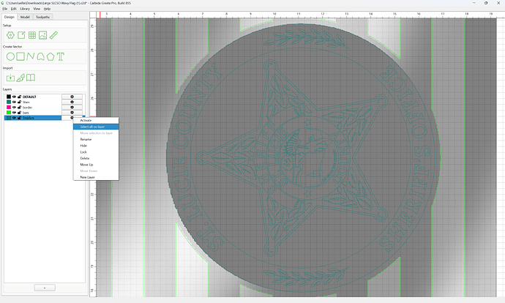Open the gear options for border layer
This screenshot has height=303, width=505.
72,108
